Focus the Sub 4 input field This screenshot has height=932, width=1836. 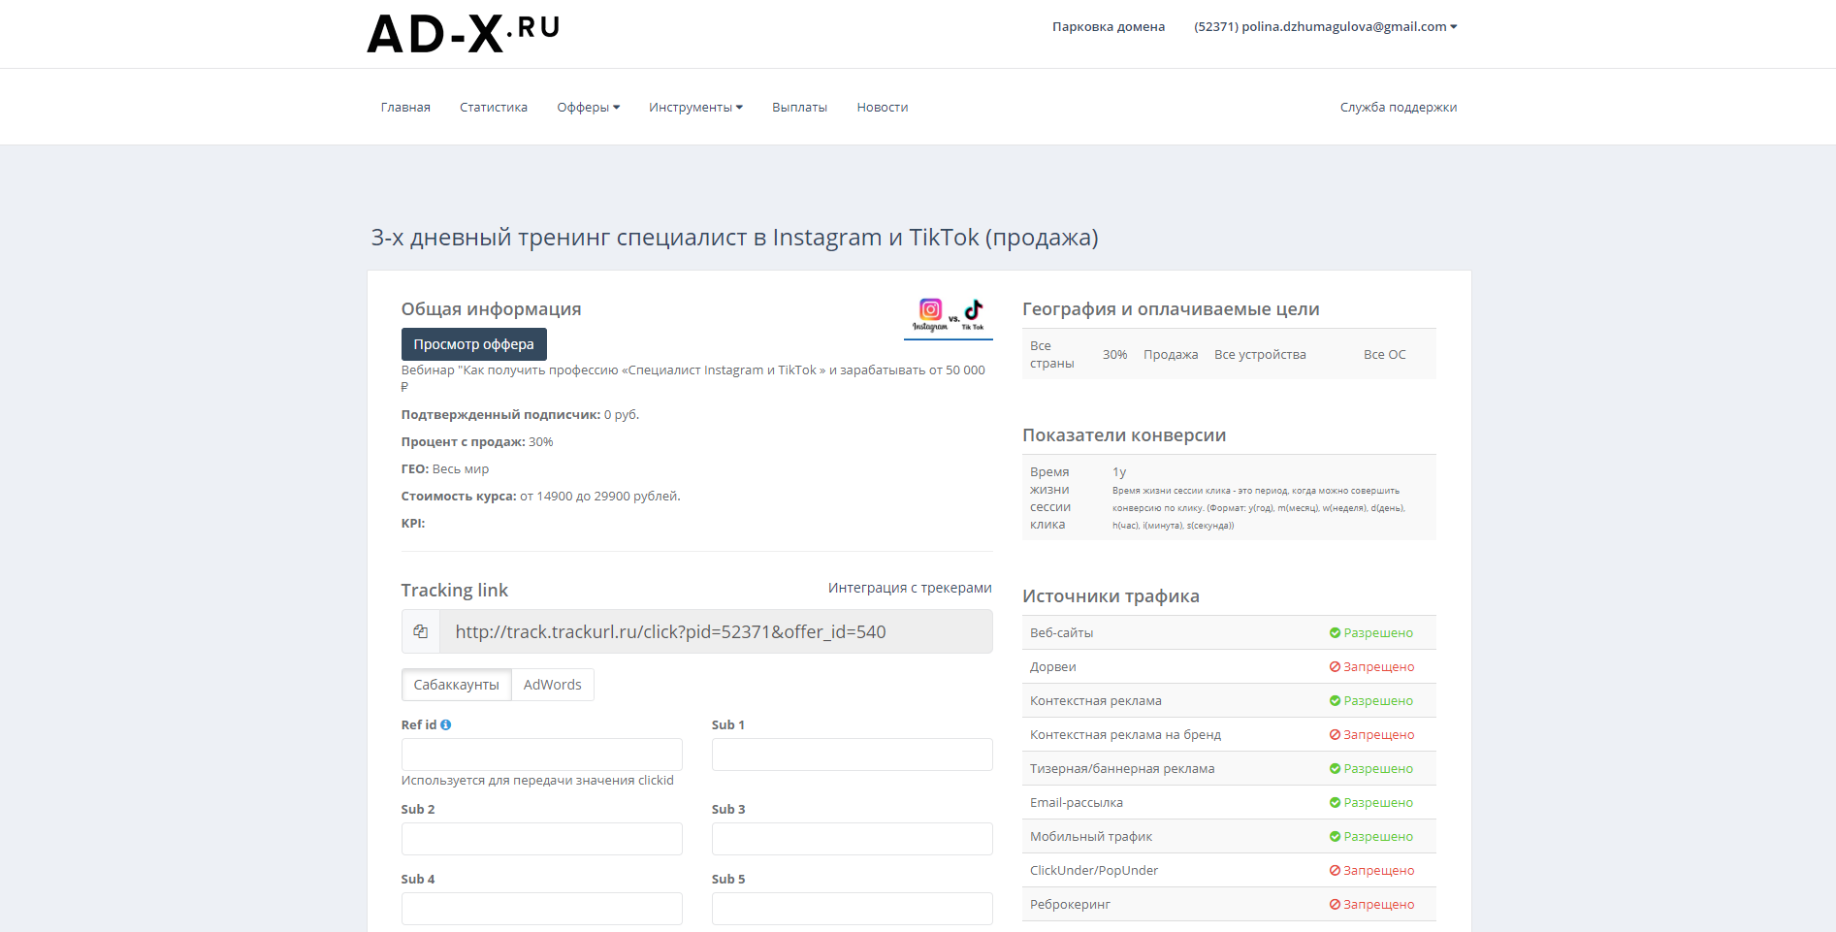[542, 909]
